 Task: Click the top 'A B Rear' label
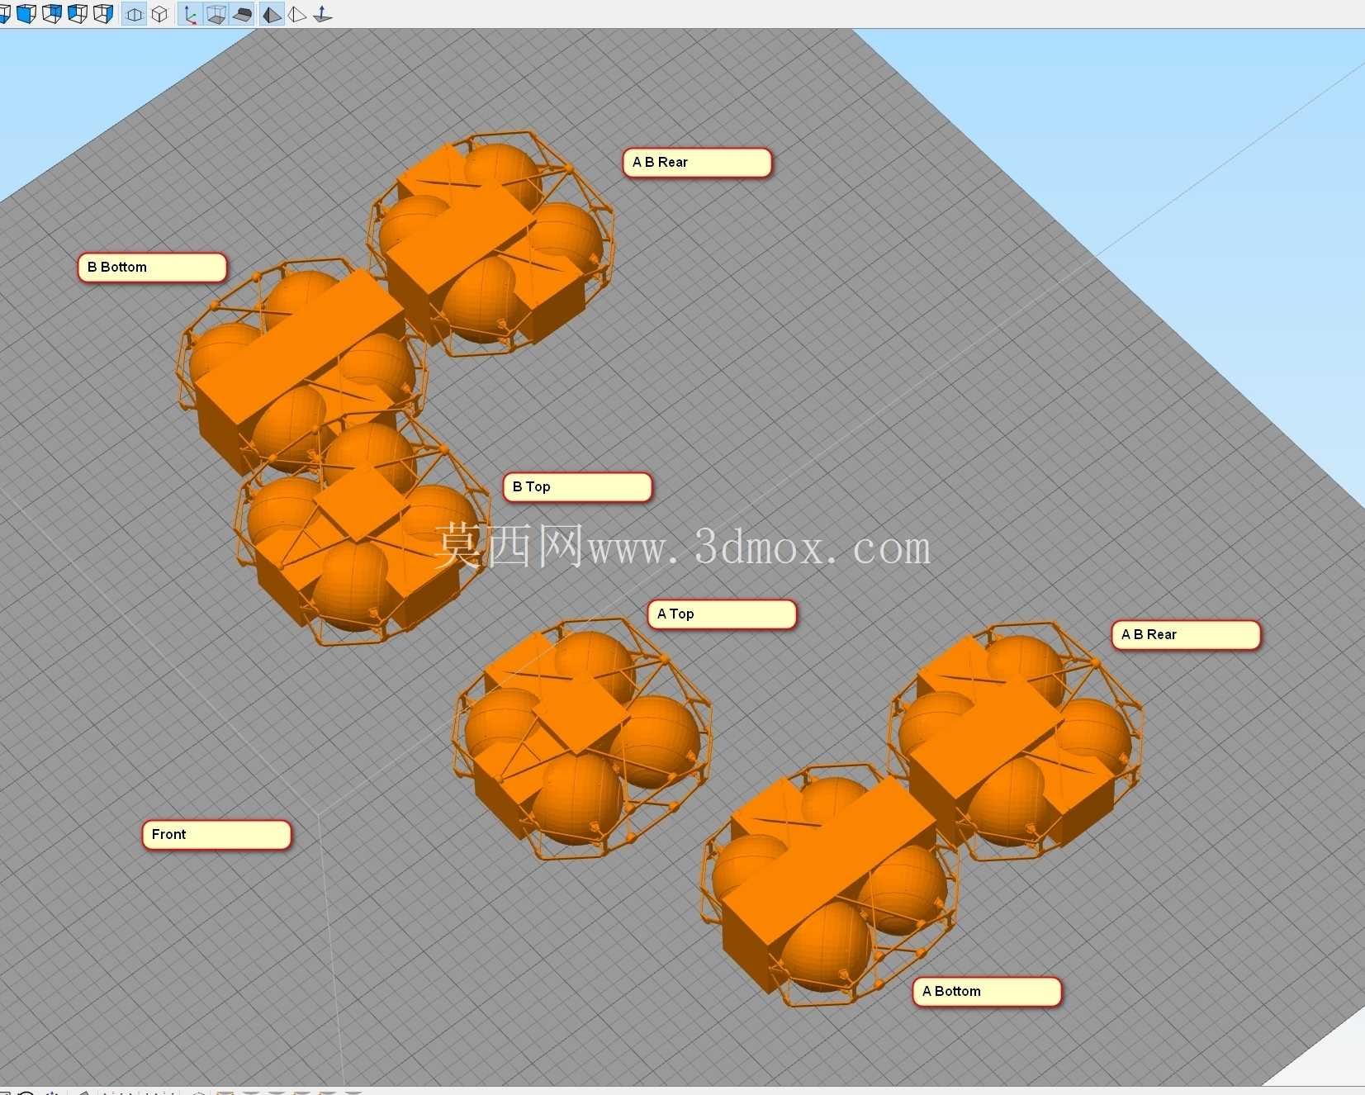click(697, 163)
